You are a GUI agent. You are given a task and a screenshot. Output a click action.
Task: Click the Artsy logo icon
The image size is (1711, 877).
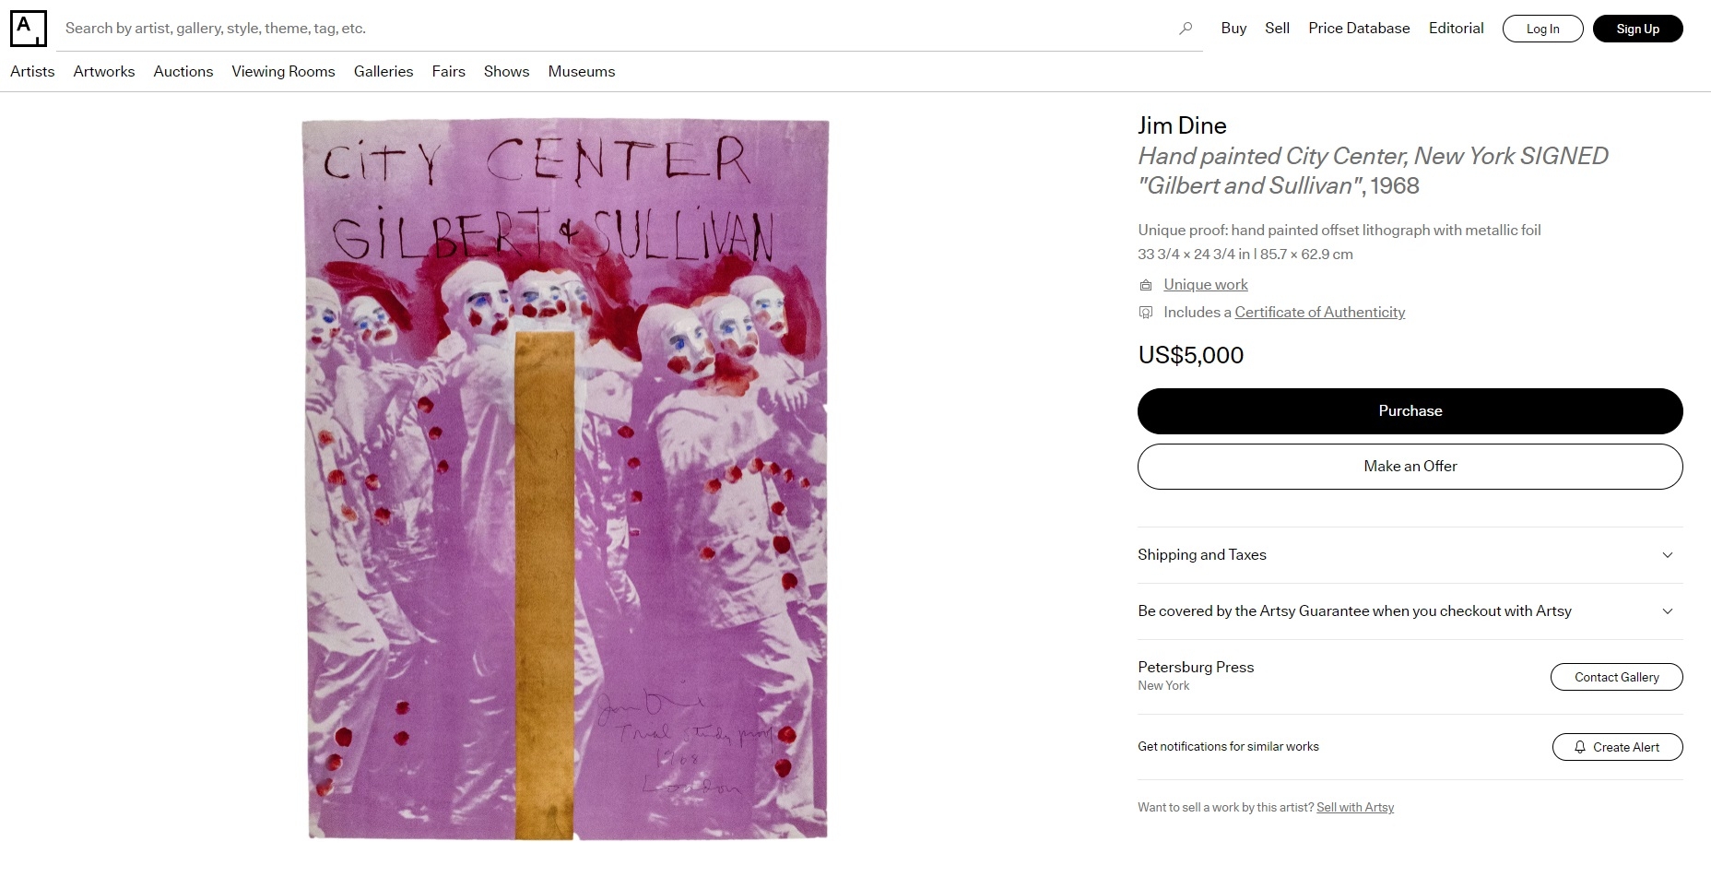28,29
